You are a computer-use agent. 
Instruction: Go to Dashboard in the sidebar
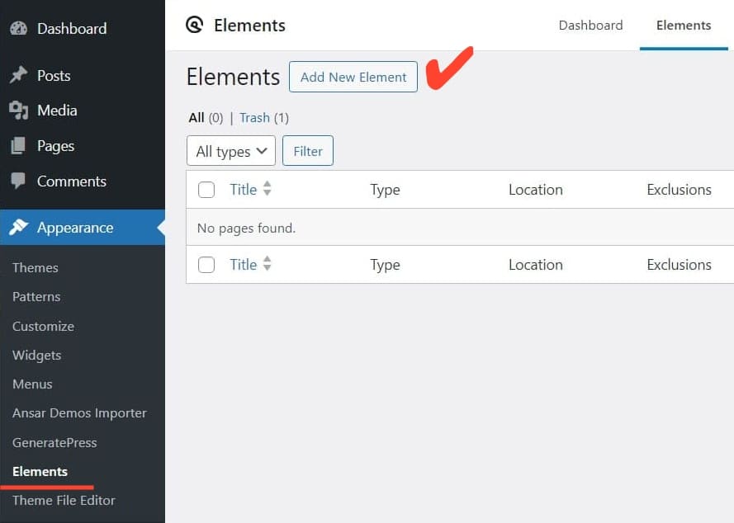(72, 29)
